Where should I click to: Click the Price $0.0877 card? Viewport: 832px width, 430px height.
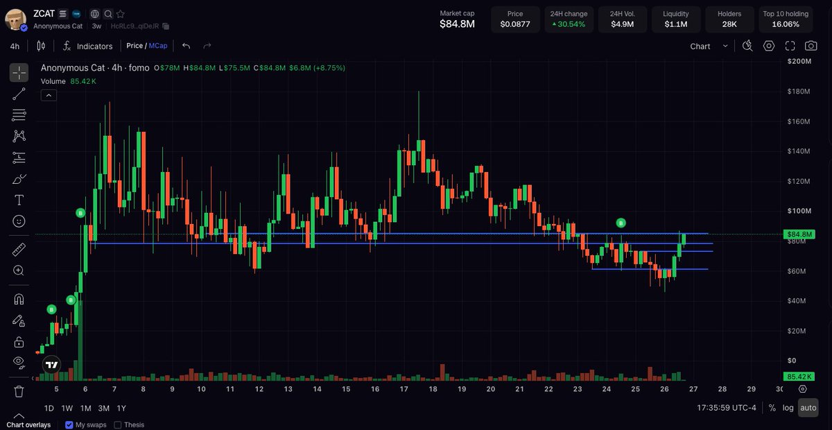click(x=514, y=19)
